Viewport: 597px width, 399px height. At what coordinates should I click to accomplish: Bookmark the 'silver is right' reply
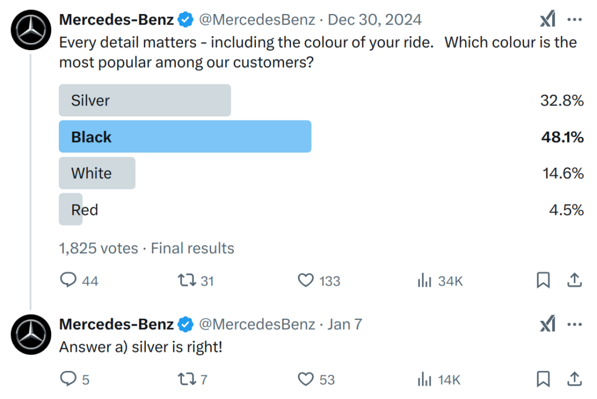[x=543, y=379]
